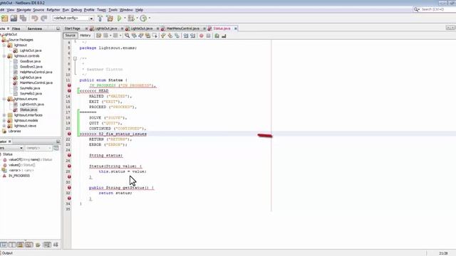Toggle Show Inherited Members in Navigator

[4, 245]
